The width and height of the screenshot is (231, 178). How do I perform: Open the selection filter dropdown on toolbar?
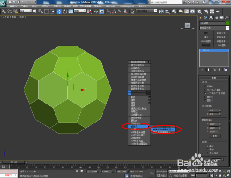[x=26, y=11]
